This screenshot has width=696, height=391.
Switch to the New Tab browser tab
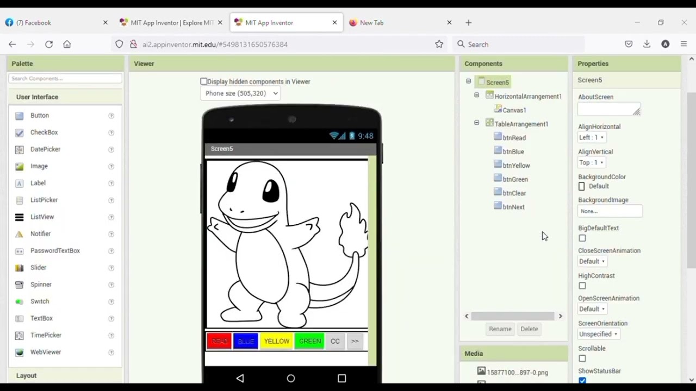(x=401, y=23)
